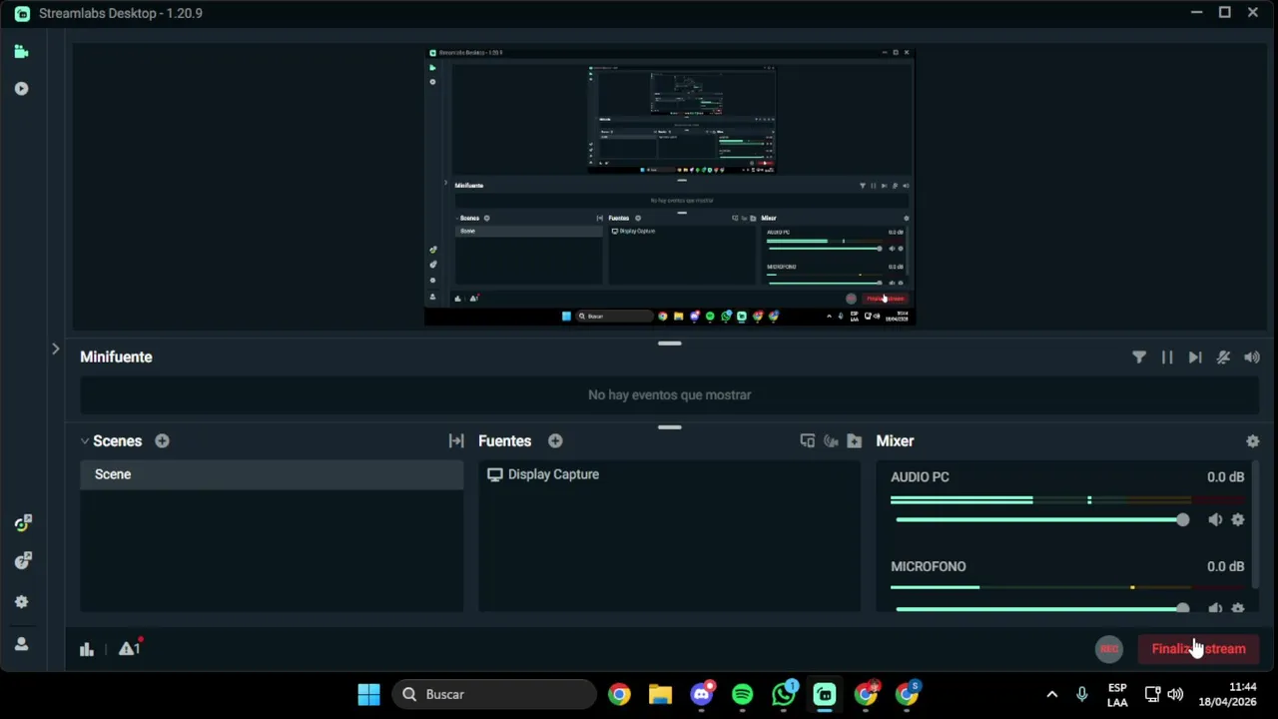This screenshot has height=719, width=1278.
Task: Open Streamlabs settings gear in the sidebar
Action: pos(22,602)
